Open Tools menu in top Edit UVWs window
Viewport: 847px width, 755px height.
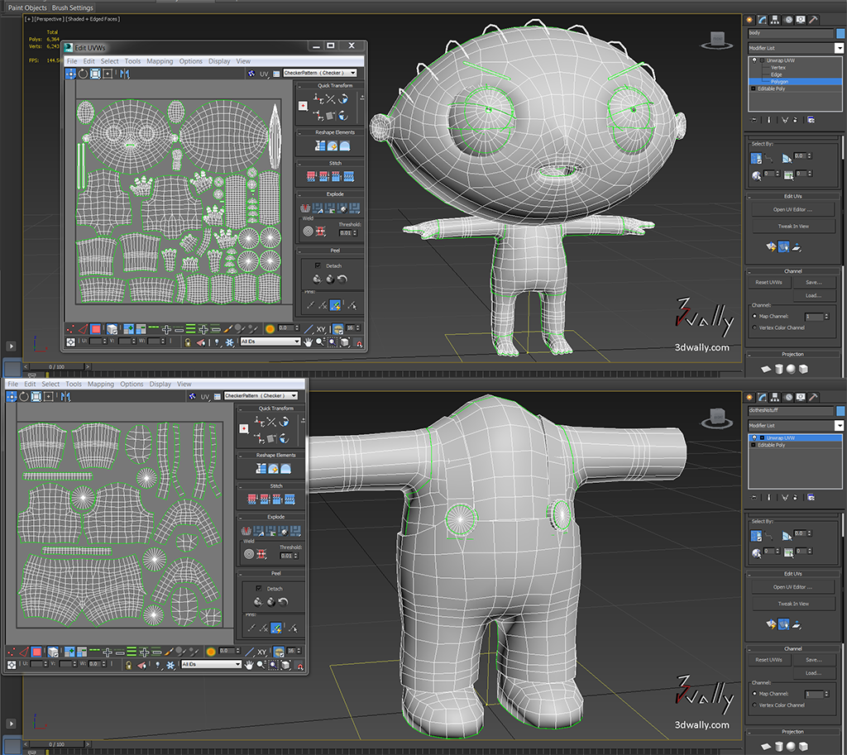tap(132, 61)
